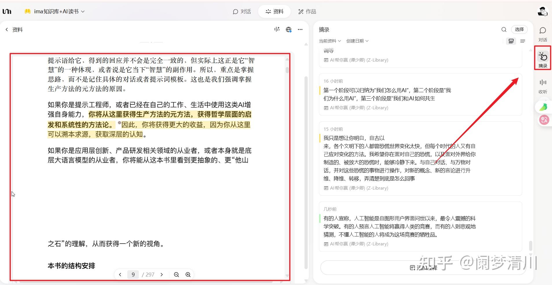
Task: Click the zoom-in magnifier below the document
Action: click(188, 275)
